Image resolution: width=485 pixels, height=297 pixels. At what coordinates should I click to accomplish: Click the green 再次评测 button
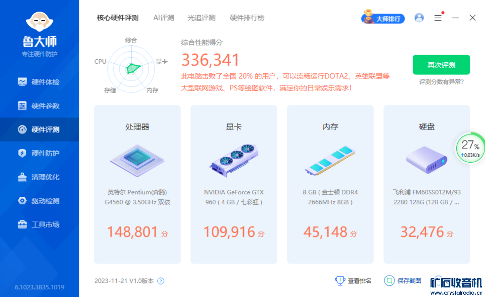[x=441, y=65]
